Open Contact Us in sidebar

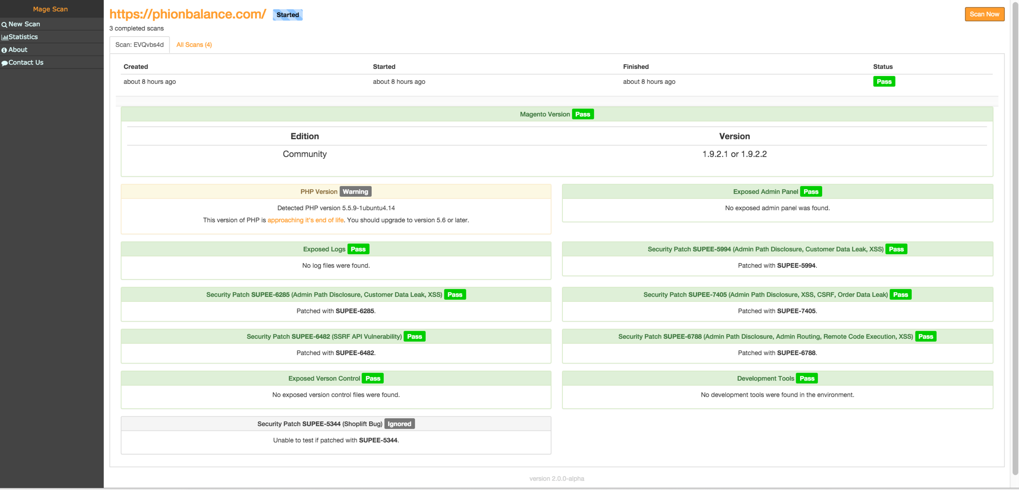tap(52, 62)
